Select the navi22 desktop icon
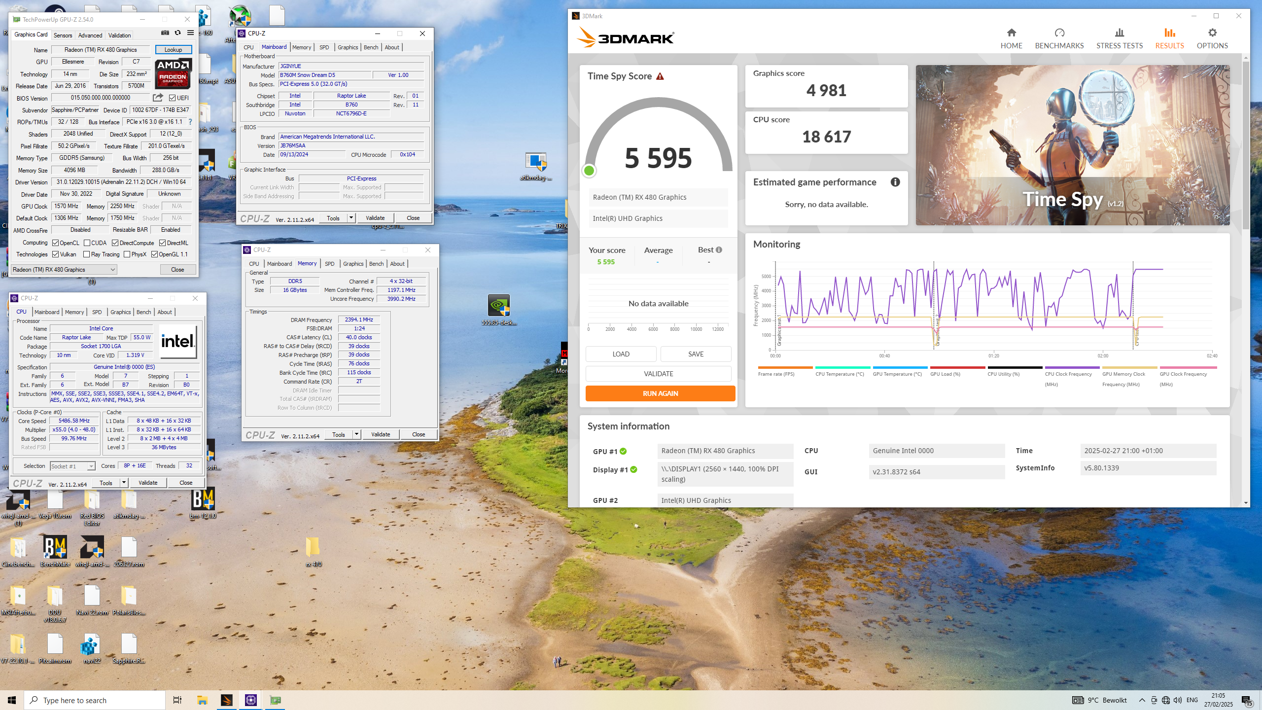Screen dimensions: 1262x710 tap(92, 648)
